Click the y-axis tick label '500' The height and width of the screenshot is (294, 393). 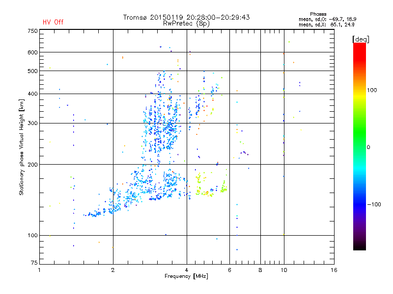tap(32, 71)
